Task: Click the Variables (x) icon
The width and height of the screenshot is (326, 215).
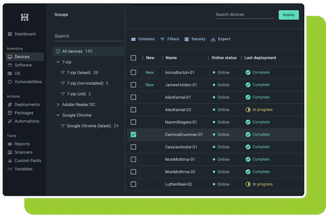Action: tap(10, 169)
